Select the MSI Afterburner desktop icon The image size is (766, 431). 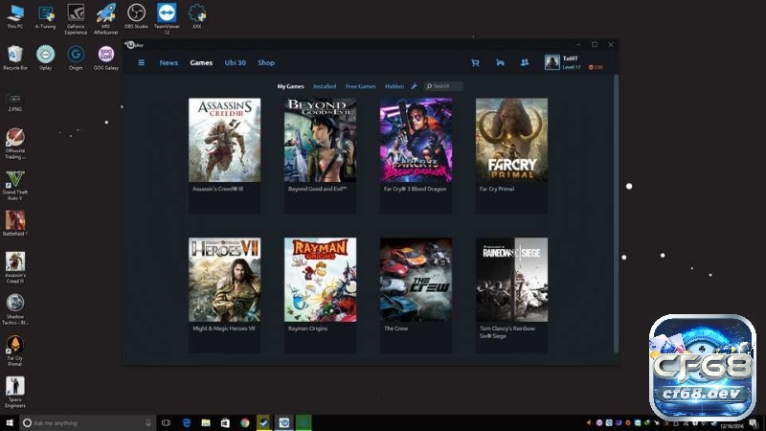(x=106, y=19)
